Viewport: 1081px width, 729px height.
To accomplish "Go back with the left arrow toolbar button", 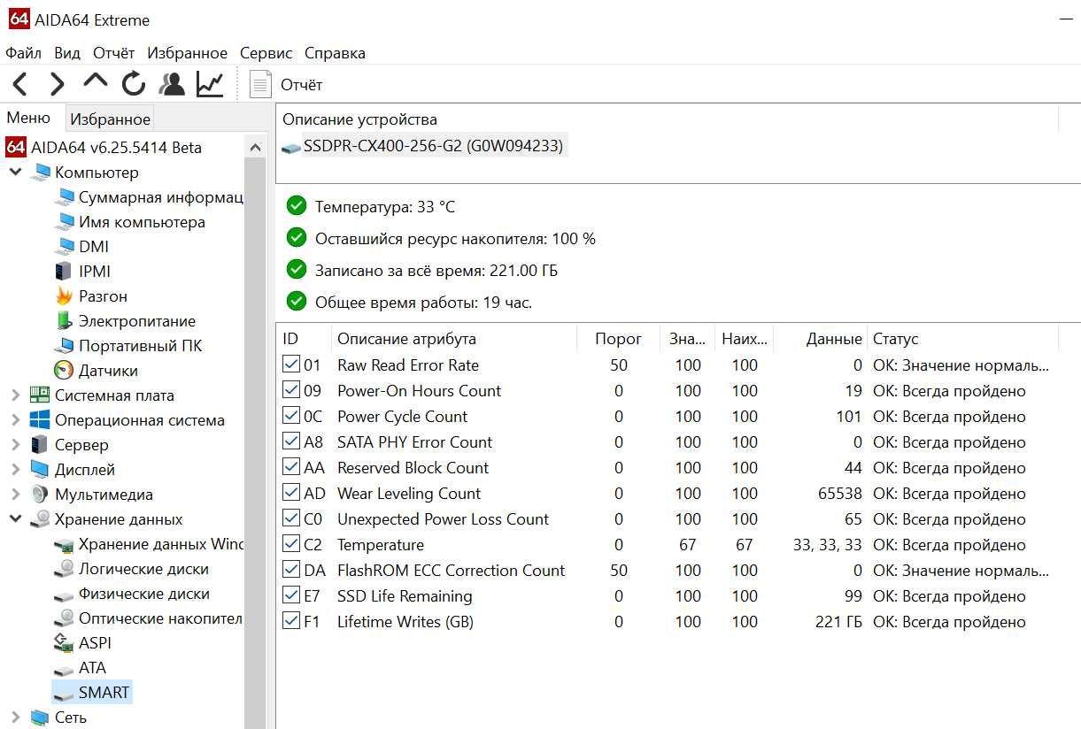I will [x=20, y=84].
